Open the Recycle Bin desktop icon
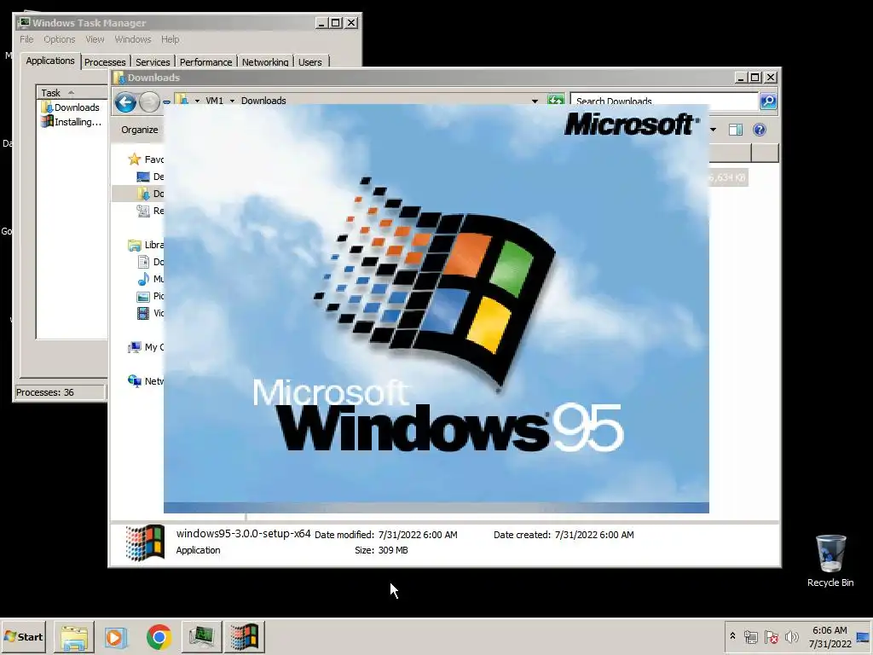 (x=830, y=559)
